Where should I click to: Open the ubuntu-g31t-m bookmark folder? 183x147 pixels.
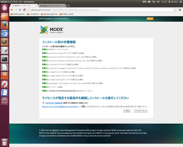[49, 14]
